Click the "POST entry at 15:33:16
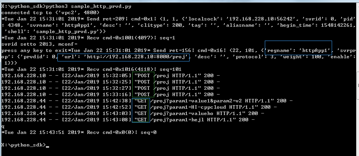 [x=142, y=94]
